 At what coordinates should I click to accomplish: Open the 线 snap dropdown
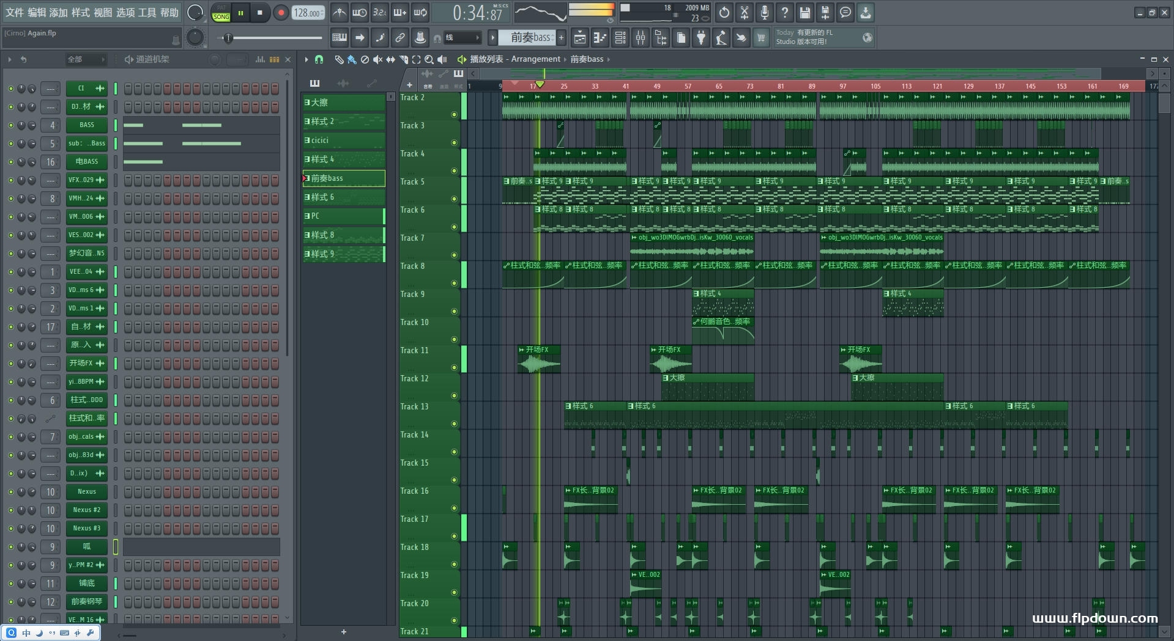pos(462,38)
